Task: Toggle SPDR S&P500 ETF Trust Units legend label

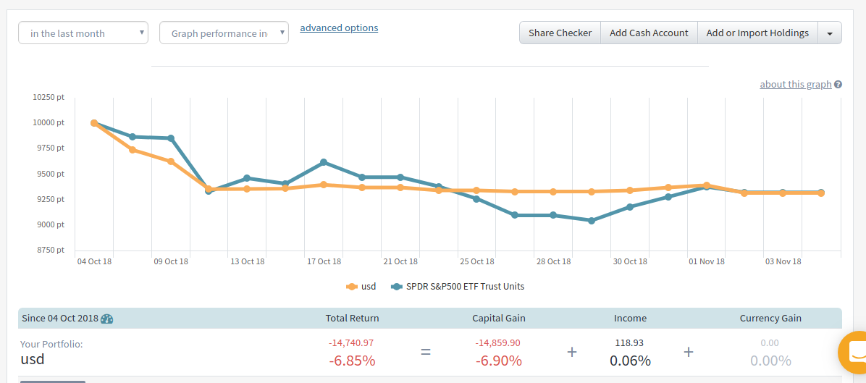Action: (464, 287)
